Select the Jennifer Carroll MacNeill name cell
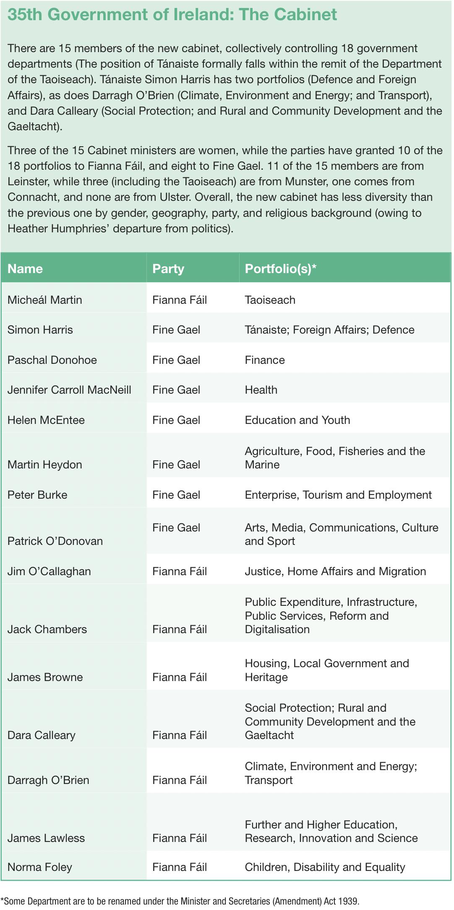 tap(69, 390)
